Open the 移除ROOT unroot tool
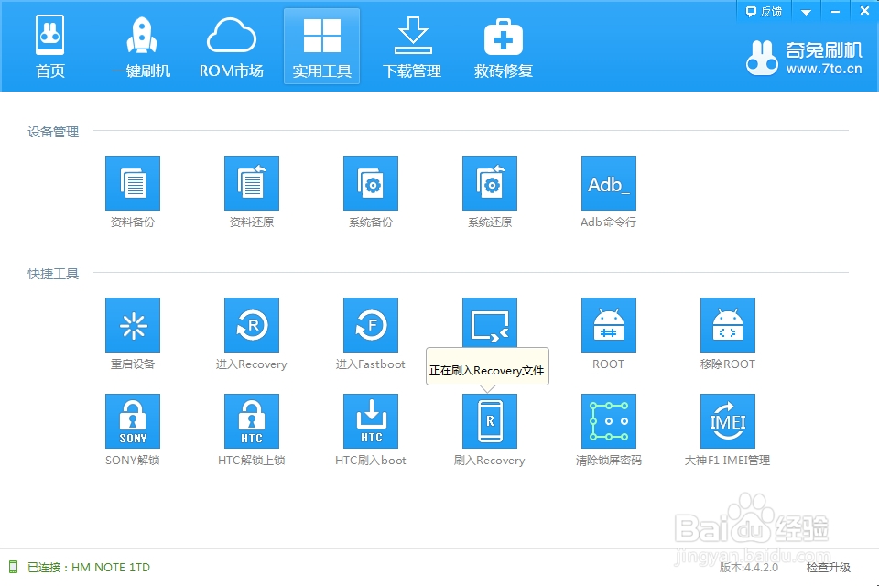 [727, 324]
